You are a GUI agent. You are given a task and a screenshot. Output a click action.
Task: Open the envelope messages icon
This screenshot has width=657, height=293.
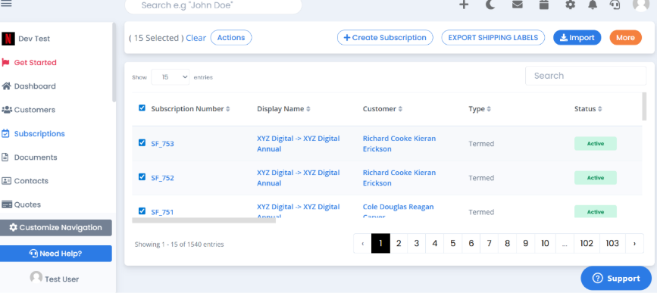[x=518, y=5]
